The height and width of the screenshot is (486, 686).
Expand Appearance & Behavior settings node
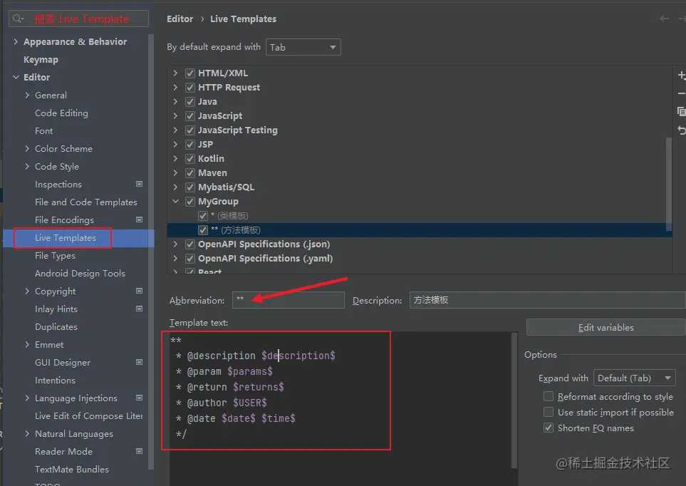pos(16,41)
